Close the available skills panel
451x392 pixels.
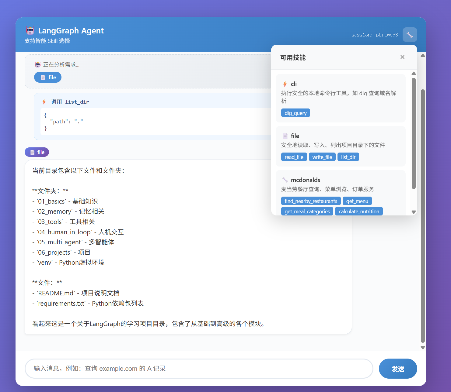click(x=402, y=57)
